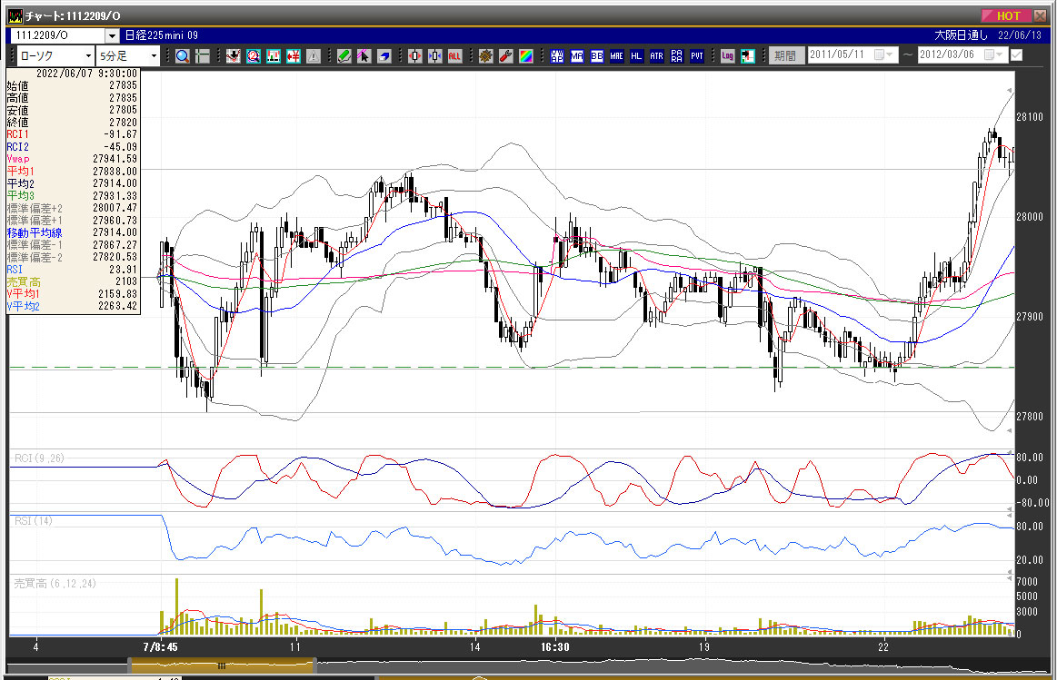The height and width of the screenshot is (680, 1057).
Task: Click the 期間 period button
Action: coord(786,55)
